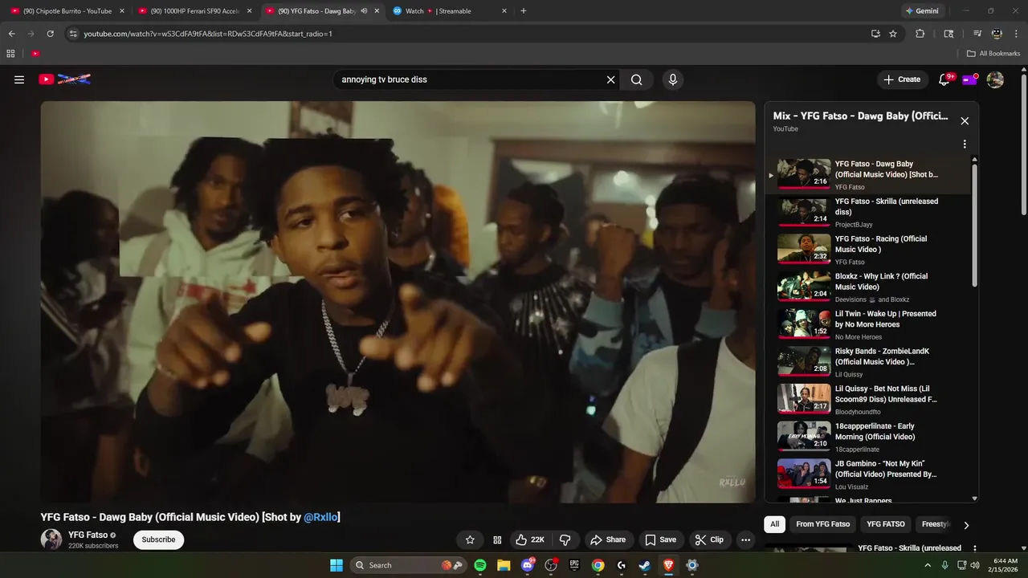The height and width of the screenshot is (578, 1028).
Task: Reload the current page
Action: point(50,34)
